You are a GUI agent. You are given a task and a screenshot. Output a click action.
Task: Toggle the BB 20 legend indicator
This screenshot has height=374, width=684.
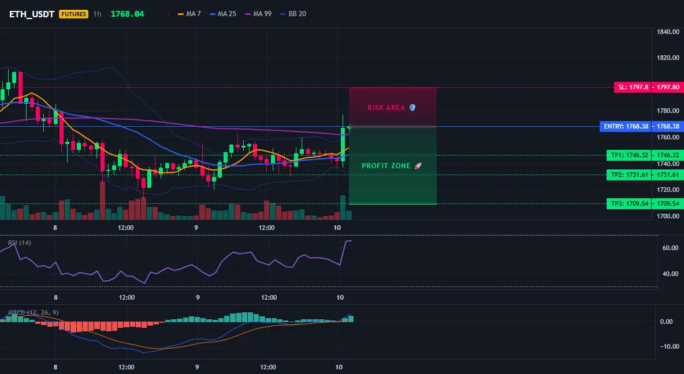tap(293, 14)
